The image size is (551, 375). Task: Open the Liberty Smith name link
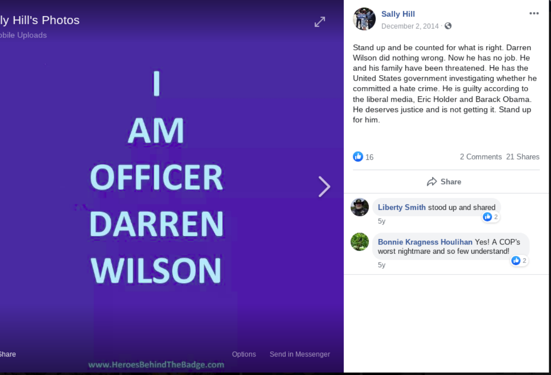coord(402,207)
